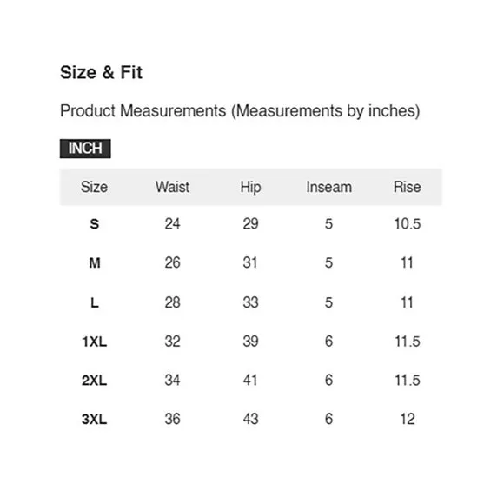Click the Hip column header
Viewport: 504px width, 504px height.
[x=250, y=188]
